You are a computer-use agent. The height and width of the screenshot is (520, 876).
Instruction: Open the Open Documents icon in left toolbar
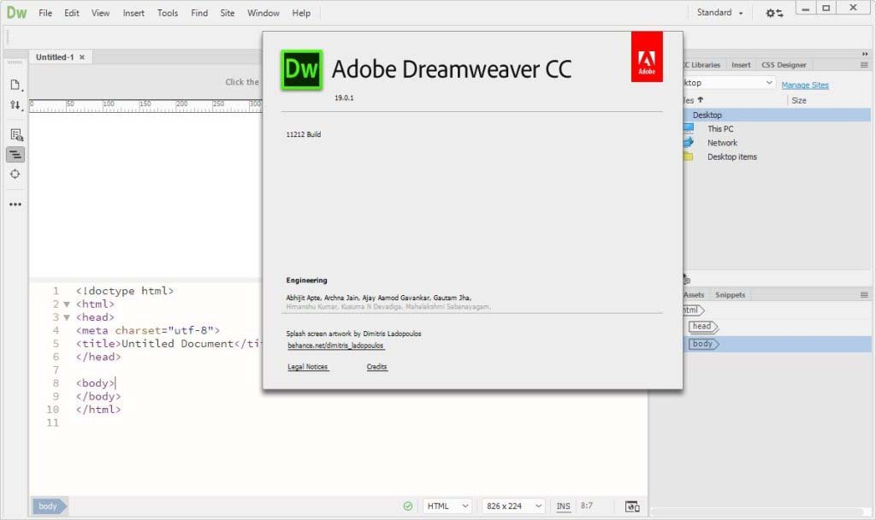(x=15, y=85)
